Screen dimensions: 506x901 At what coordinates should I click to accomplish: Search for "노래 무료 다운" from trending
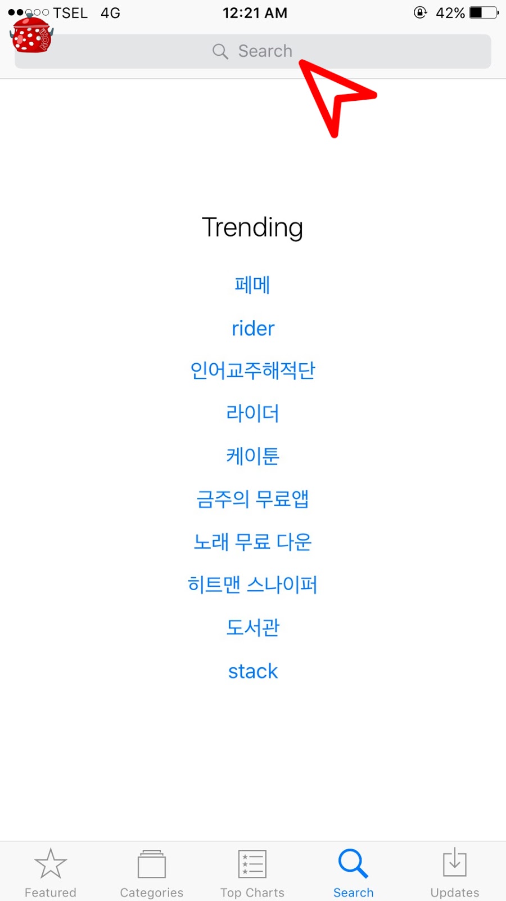tap(253, 542)
